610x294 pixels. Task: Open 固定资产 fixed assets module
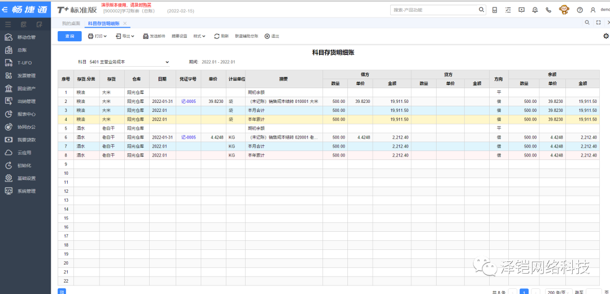pos(26,89)
